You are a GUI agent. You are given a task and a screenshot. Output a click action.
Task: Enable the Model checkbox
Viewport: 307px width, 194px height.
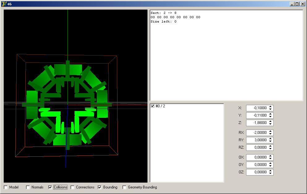coord(6,187)
